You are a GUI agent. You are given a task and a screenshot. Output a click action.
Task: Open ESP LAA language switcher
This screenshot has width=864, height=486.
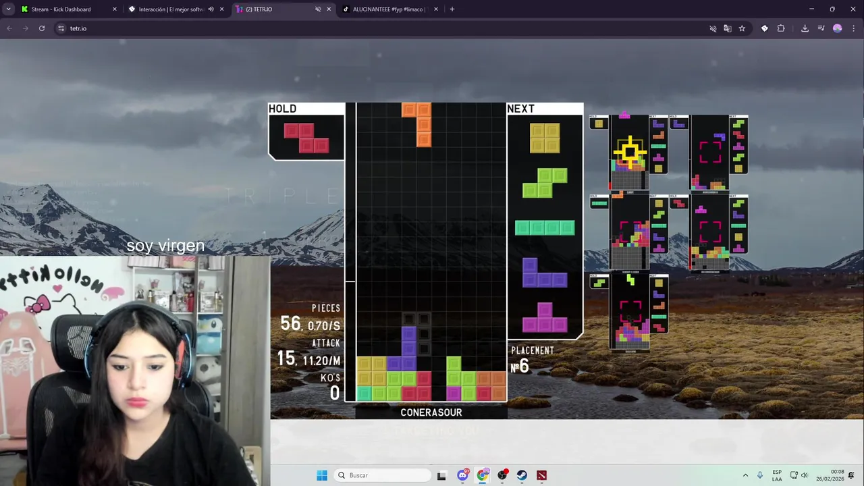point(777,475)
